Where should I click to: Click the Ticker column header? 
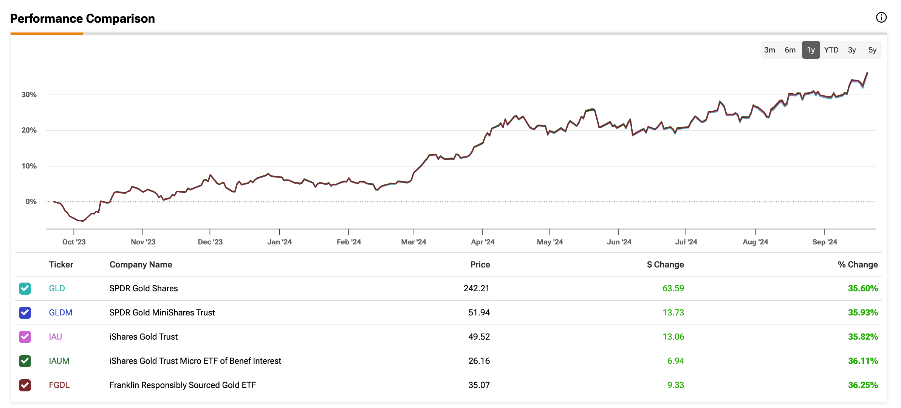coord(61,264)
